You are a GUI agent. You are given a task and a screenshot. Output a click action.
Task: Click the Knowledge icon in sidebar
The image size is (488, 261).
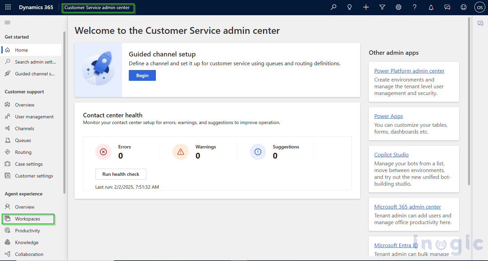point(7,242)
